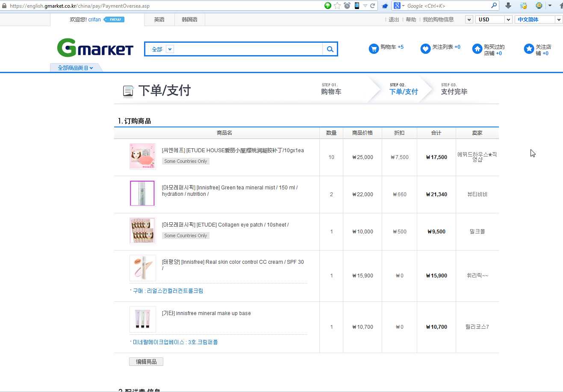Select STEP 03 支付完毕
Image resolution: width=563 pixels, height=392 pixels.
454,89
